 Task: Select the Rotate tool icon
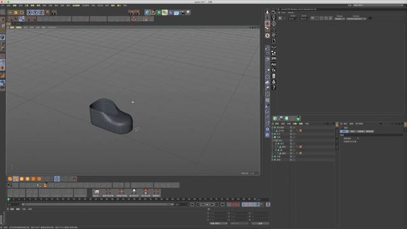22,13
